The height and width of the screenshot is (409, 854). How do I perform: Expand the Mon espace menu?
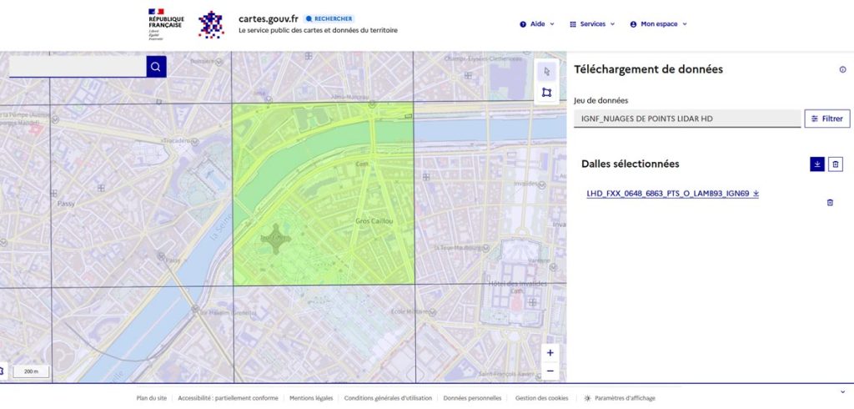tap(658, 24)
